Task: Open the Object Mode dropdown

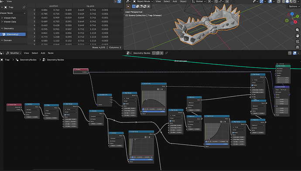Action: coord(143,1)
